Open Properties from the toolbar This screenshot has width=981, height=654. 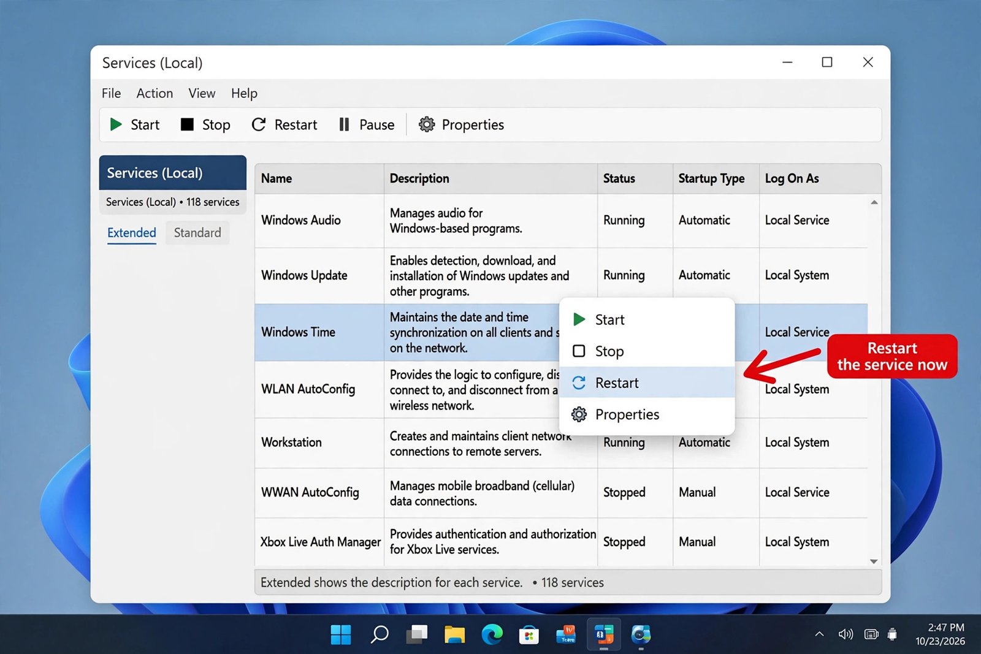[461, 124]
